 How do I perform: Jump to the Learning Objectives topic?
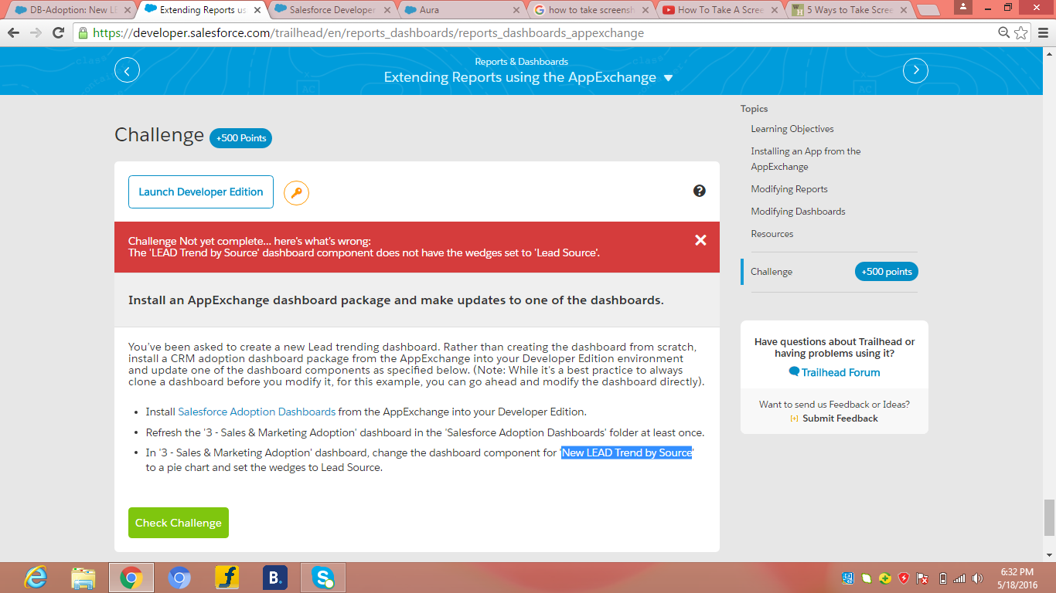[792, 129]
